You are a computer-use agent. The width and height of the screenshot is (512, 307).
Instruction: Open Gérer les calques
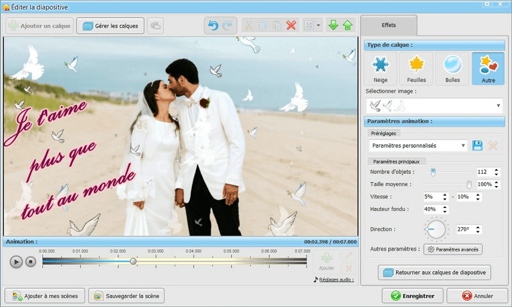[110, 26]
